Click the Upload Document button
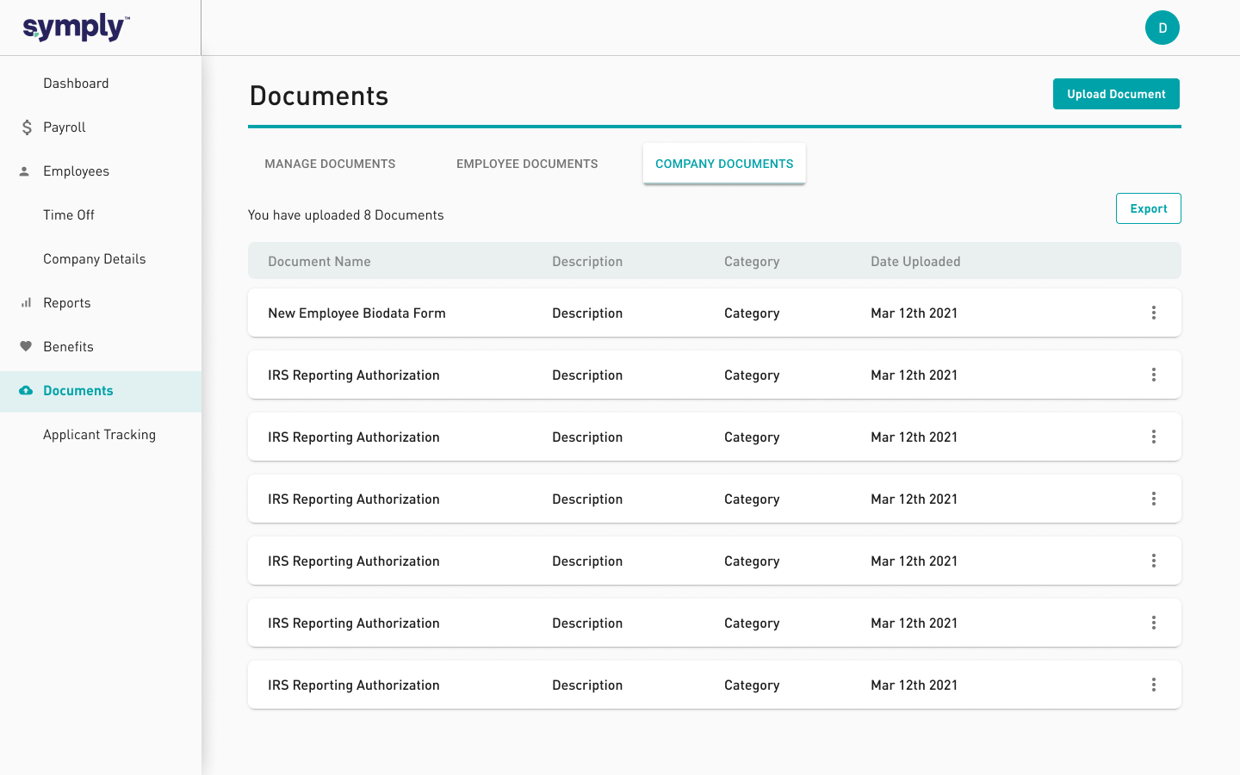 [1116, 94]
